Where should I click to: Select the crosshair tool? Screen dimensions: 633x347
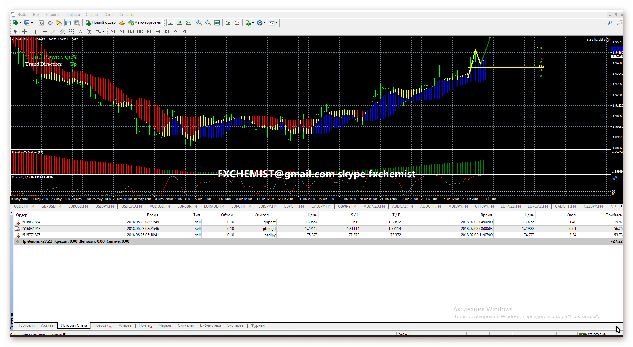point(24,31)
